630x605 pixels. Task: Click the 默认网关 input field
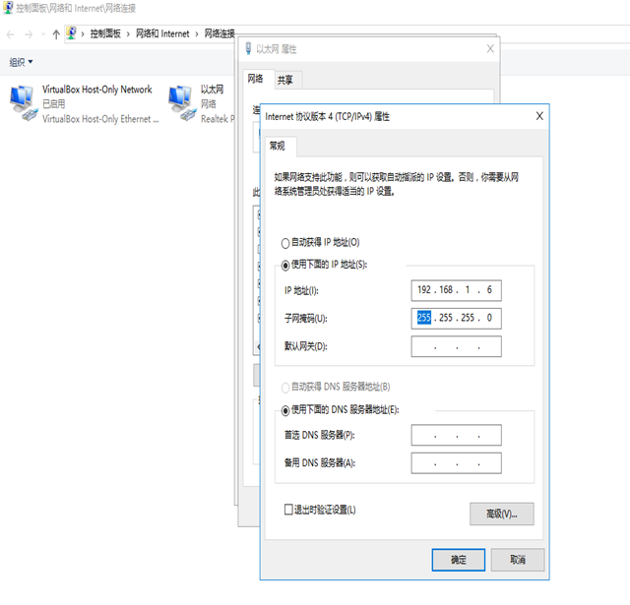click(x=456, y=346)
